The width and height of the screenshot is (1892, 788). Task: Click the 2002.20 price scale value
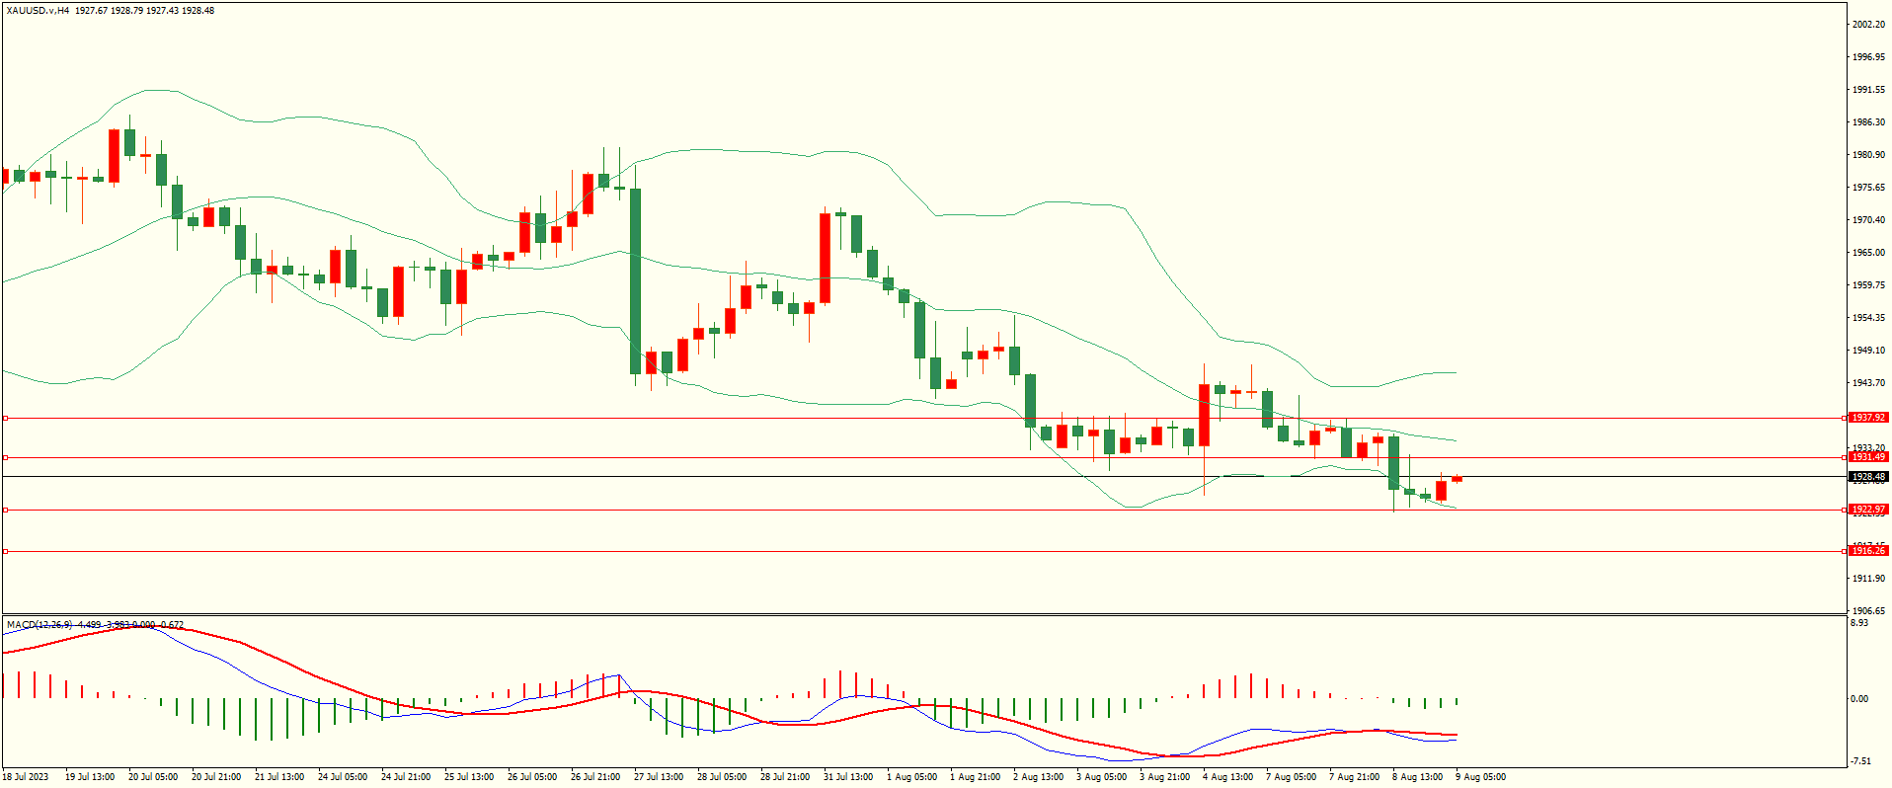(x=1868, y=25)
